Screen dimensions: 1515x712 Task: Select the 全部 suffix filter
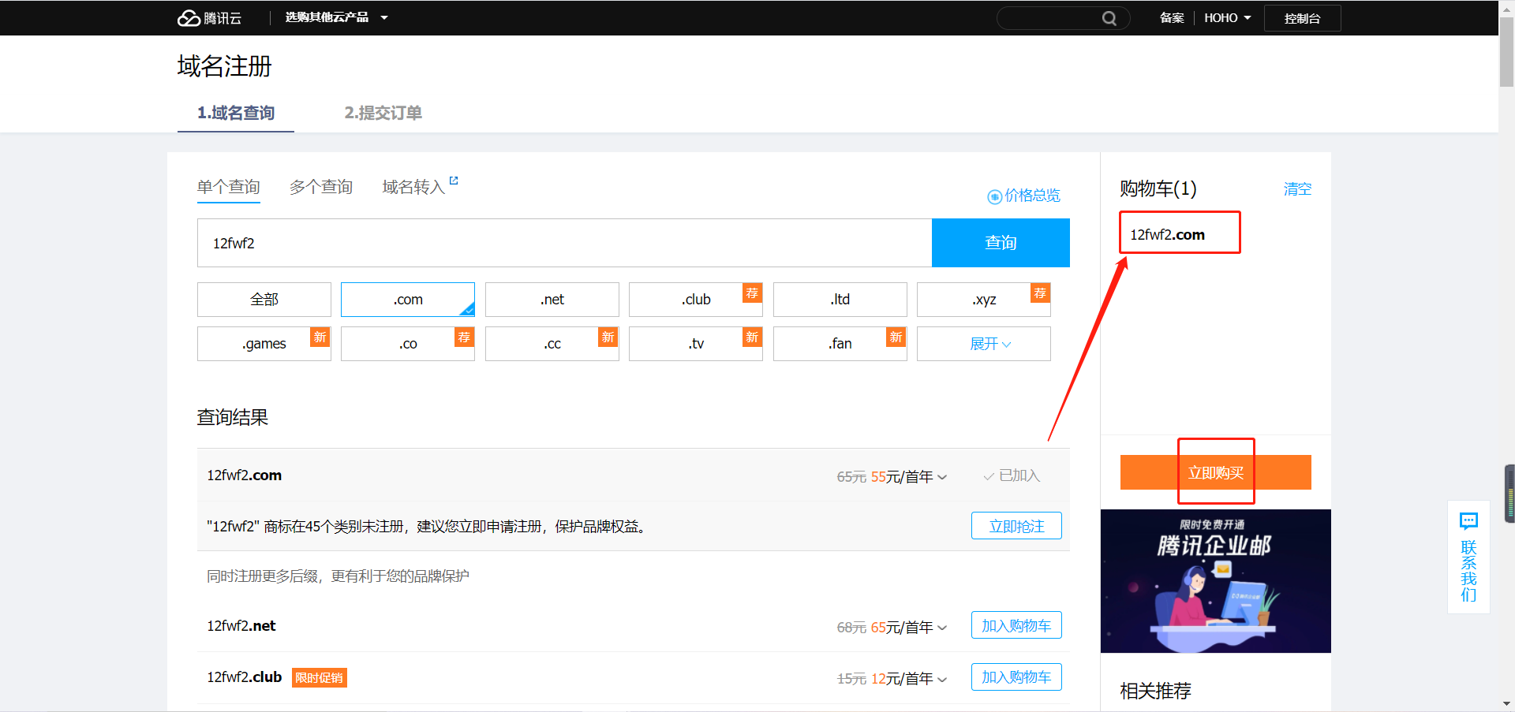(264, 300)
